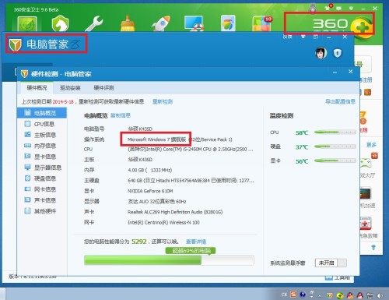This screenshot has height=300, width=389.
Task: Click 硬盘 temperature bar
Action: (x=335, y=146)
